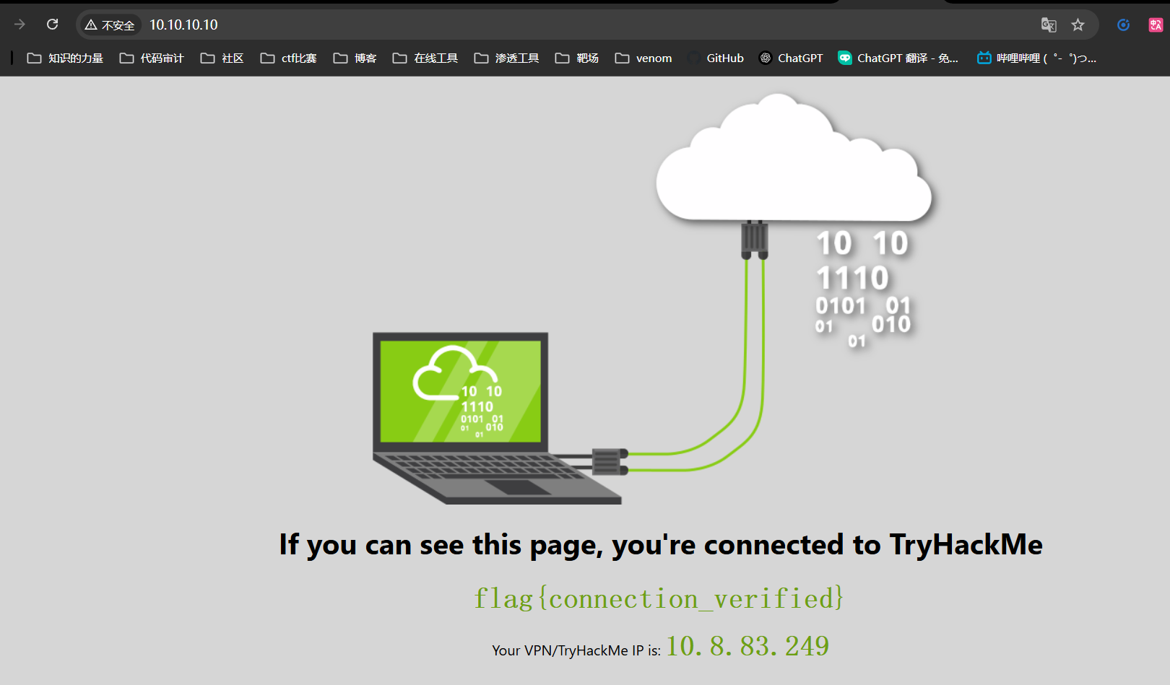Reload the current page
Image resolution: width=1170 pixels, height=685 pixels.
coord(51,24)
